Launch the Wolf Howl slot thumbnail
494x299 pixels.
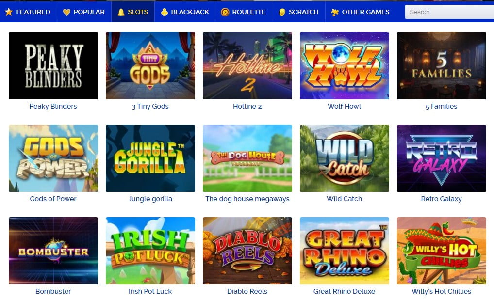345,65
